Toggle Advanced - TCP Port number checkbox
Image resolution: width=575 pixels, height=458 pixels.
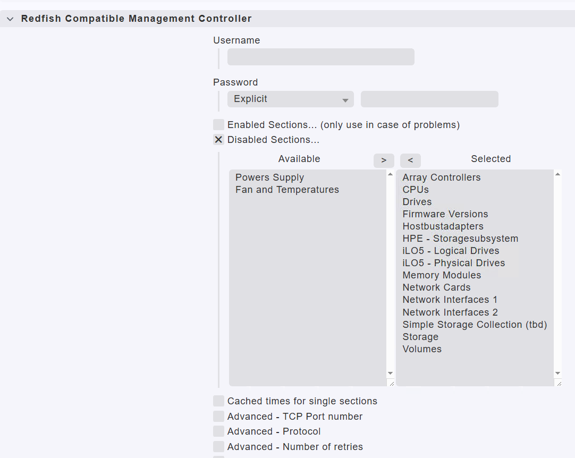(218, 417)
